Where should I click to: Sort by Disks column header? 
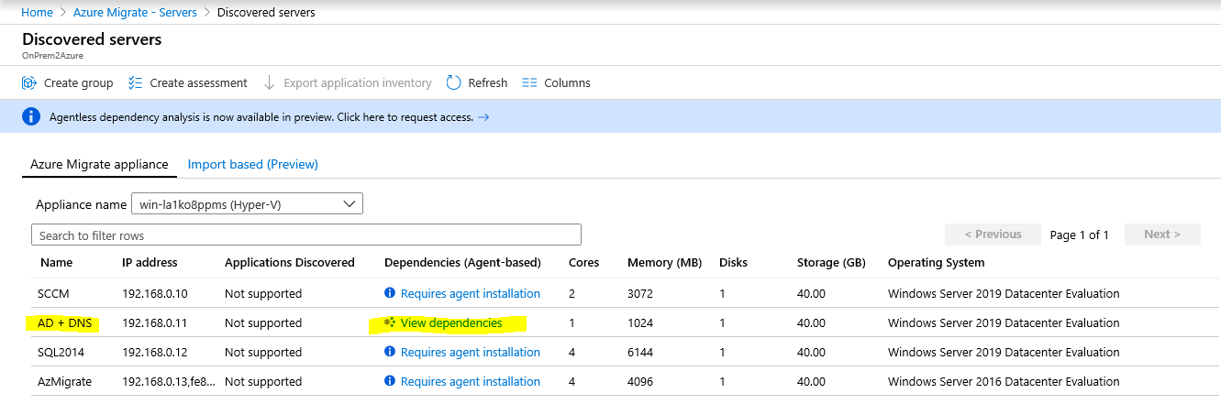click(733, 262)
